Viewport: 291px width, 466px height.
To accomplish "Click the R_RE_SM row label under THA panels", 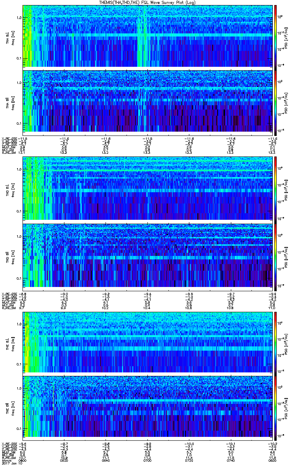I will click(x=9, y=153).
